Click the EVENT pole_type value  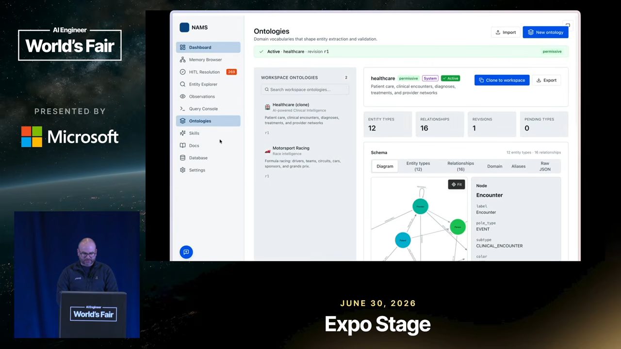483,229
